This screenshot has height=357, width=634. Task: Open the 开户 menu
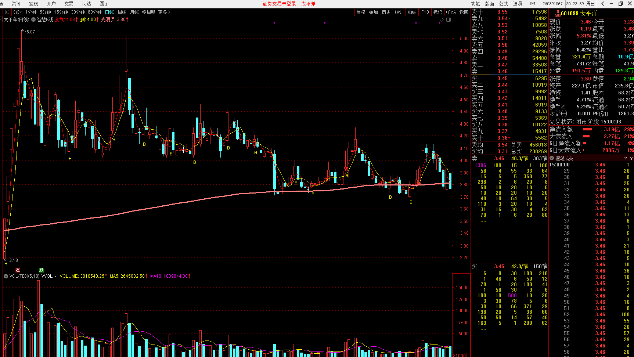pos(51,4)
